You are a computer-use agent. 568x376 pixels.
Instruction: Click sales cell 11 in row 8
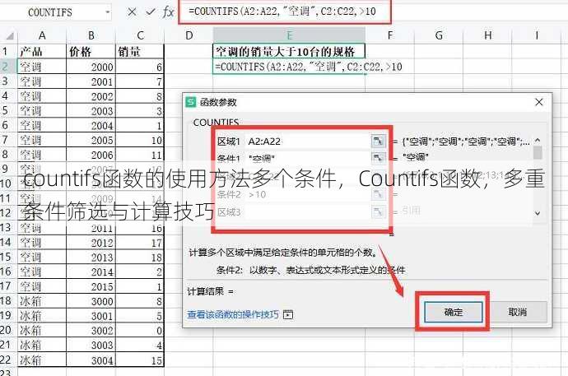tap(140, 155)
